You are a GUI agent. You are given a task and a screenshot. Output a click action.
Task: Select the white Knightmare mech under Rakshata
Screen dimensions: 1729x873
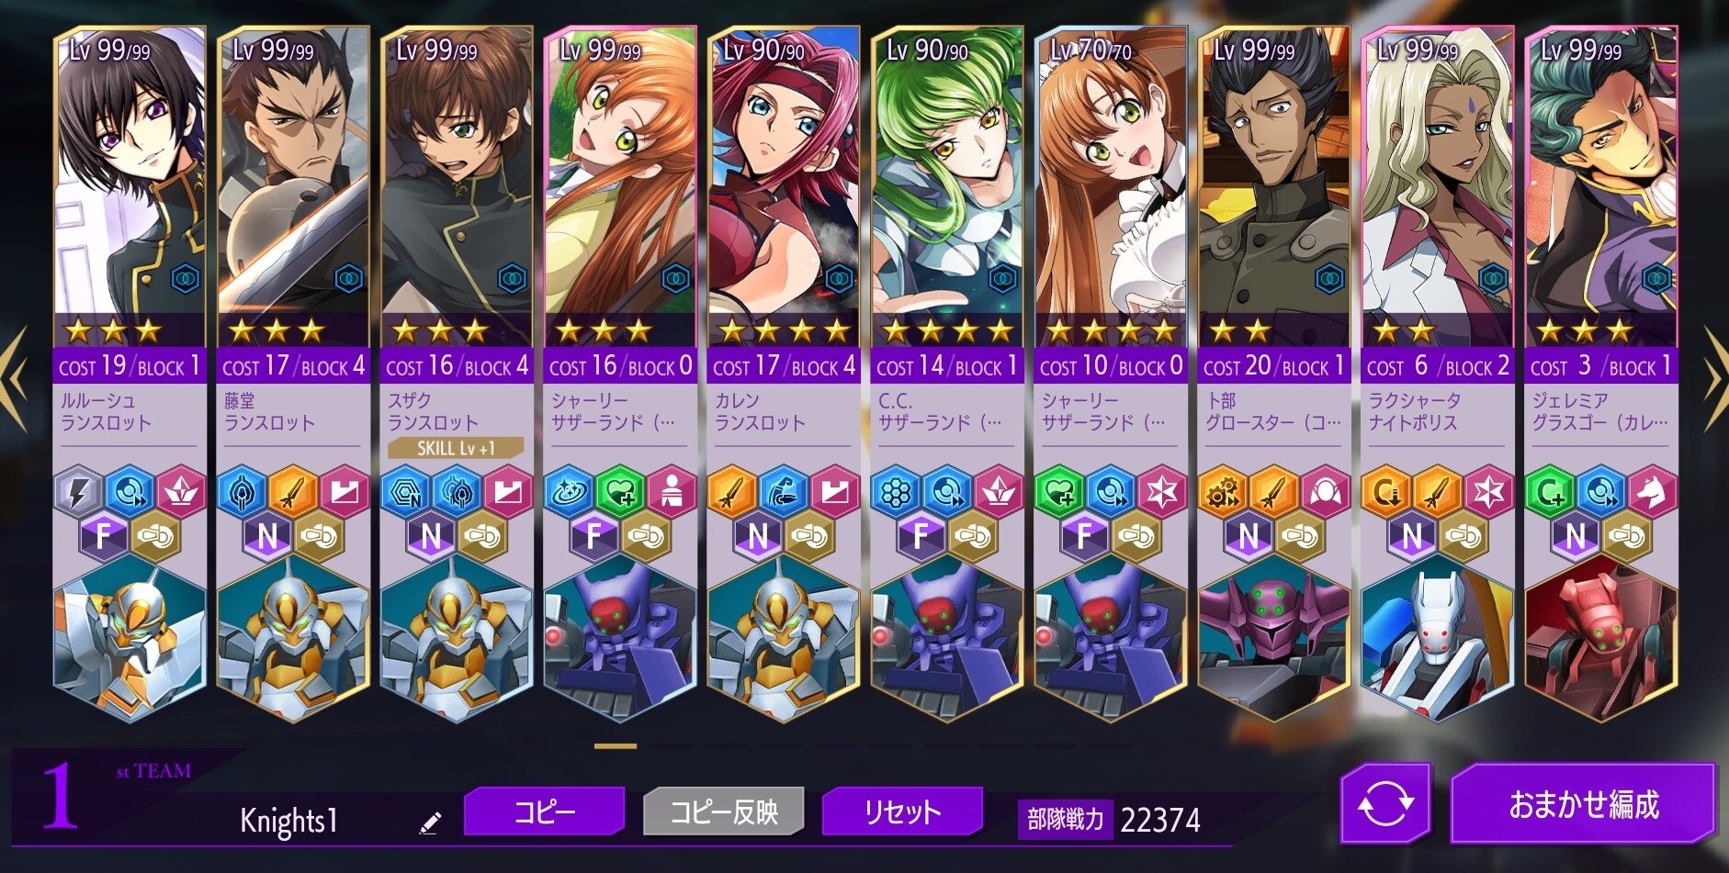pos(1438,638)
